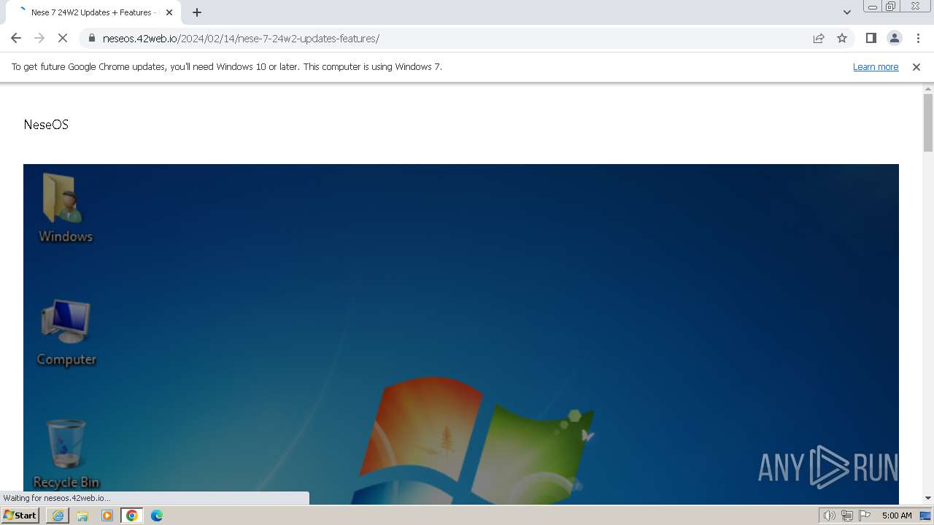934x525 pixels.
Task: Click the disabled forward navigation arrow
Action: tap(39, 38)
